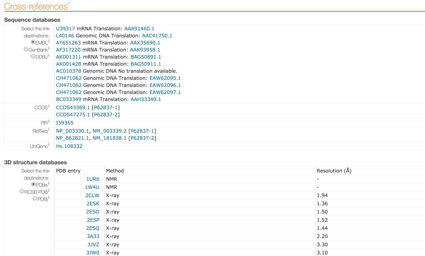Open UniGene cluster Hs.108332

[69, 146]
